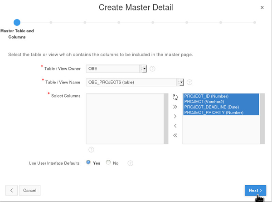
Task: Open help icon below Select Columns list
Action: 91,150
